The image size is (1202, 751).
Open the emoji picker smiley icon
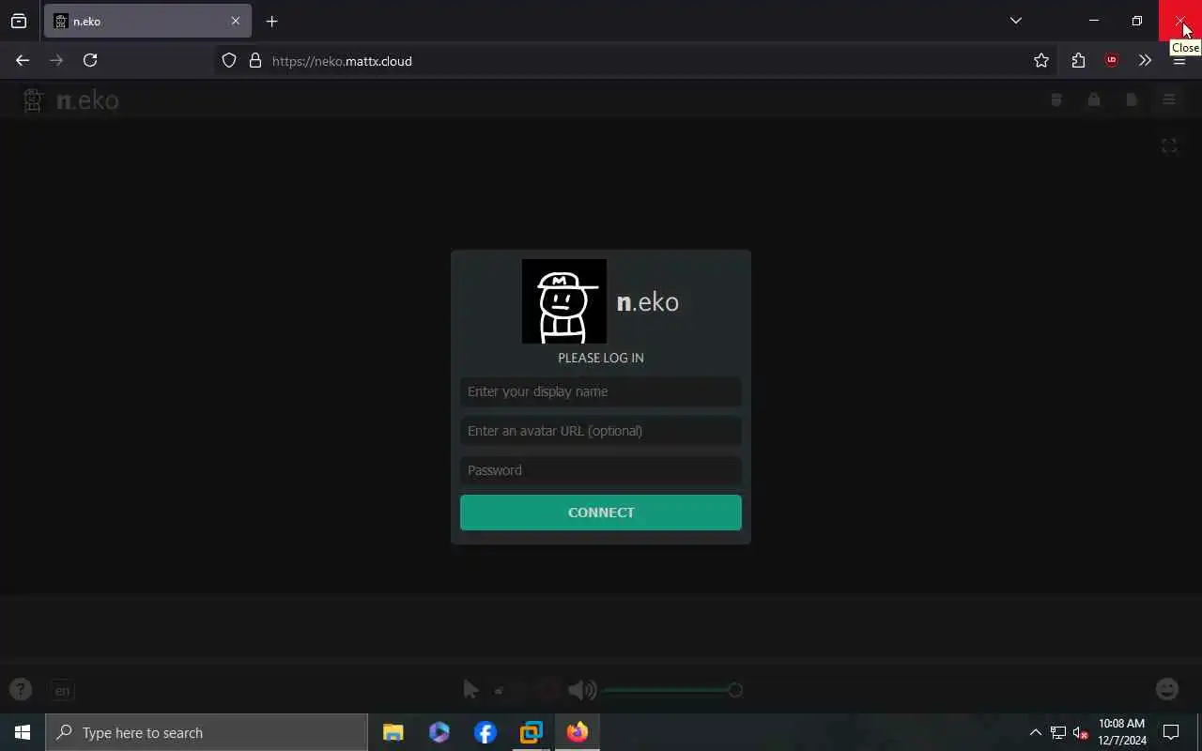[1167, 689]
